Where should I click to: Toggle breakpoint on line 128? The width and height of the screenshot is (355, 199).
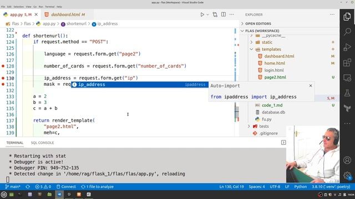[x=3, y=66]
